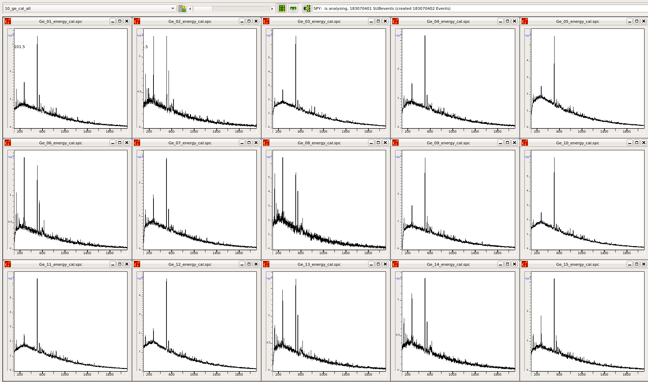
Task: Click the toolbar horizontal scrollbar thumb
Action: (203, 8)
